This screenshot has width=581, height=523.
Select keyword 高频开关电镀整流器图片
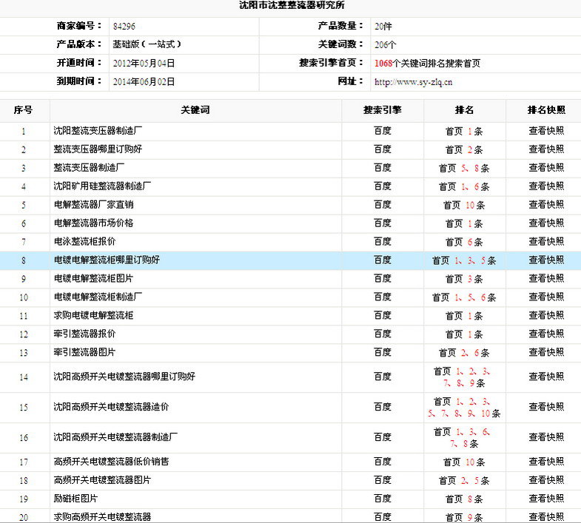[102, 480]
